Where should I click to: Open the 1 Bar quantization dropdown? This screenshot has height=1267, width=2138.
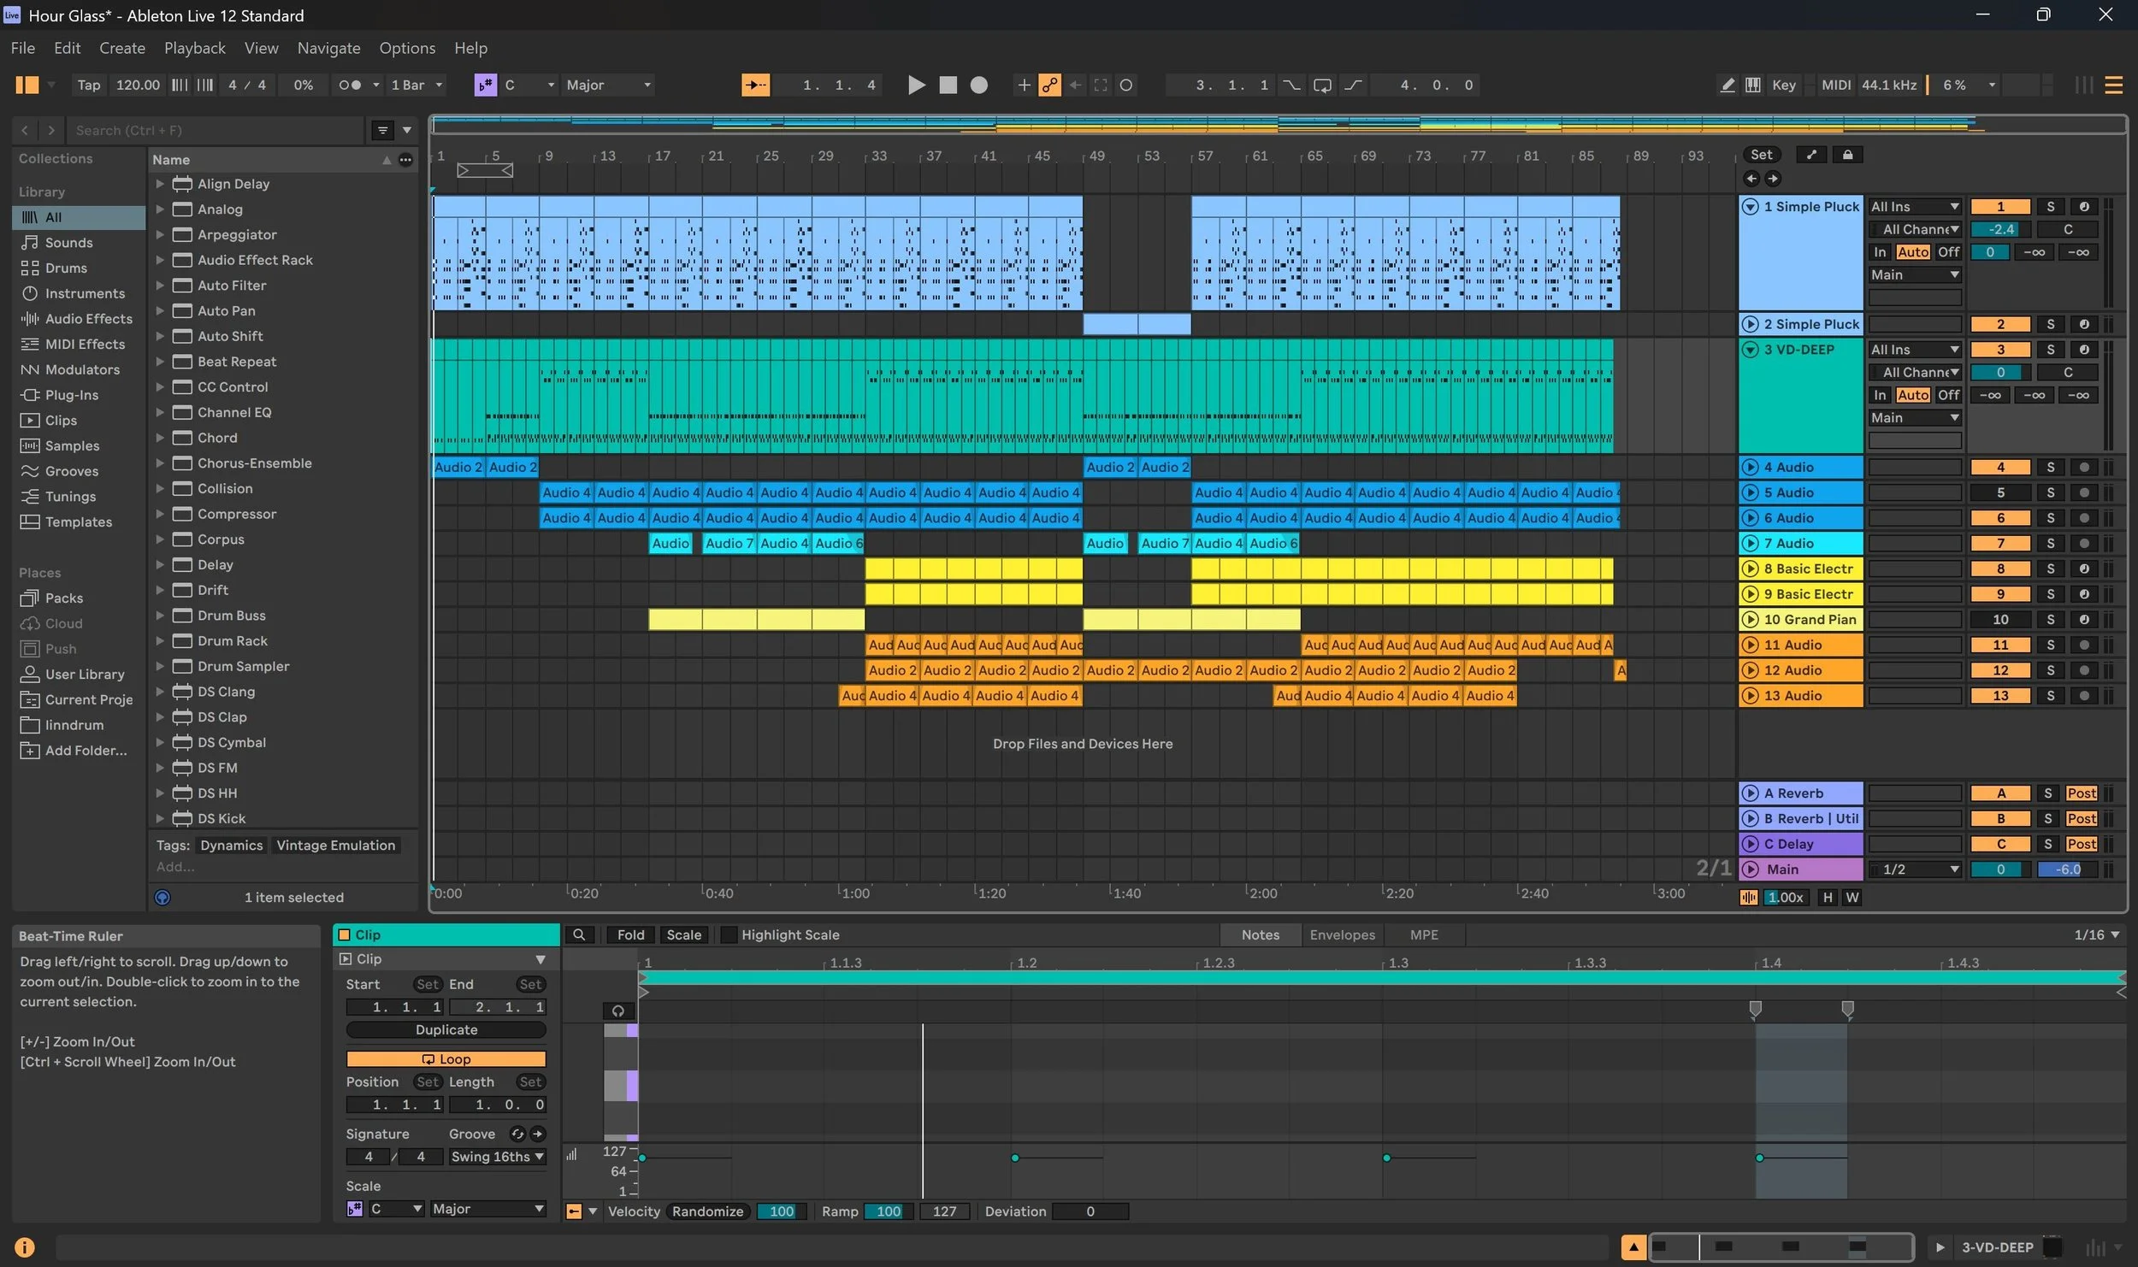(416, 85)
